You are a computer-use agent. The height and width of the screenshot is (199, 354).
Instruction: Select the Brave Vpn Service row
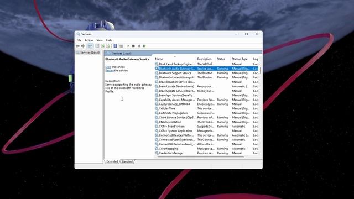(x=206, y=95)
